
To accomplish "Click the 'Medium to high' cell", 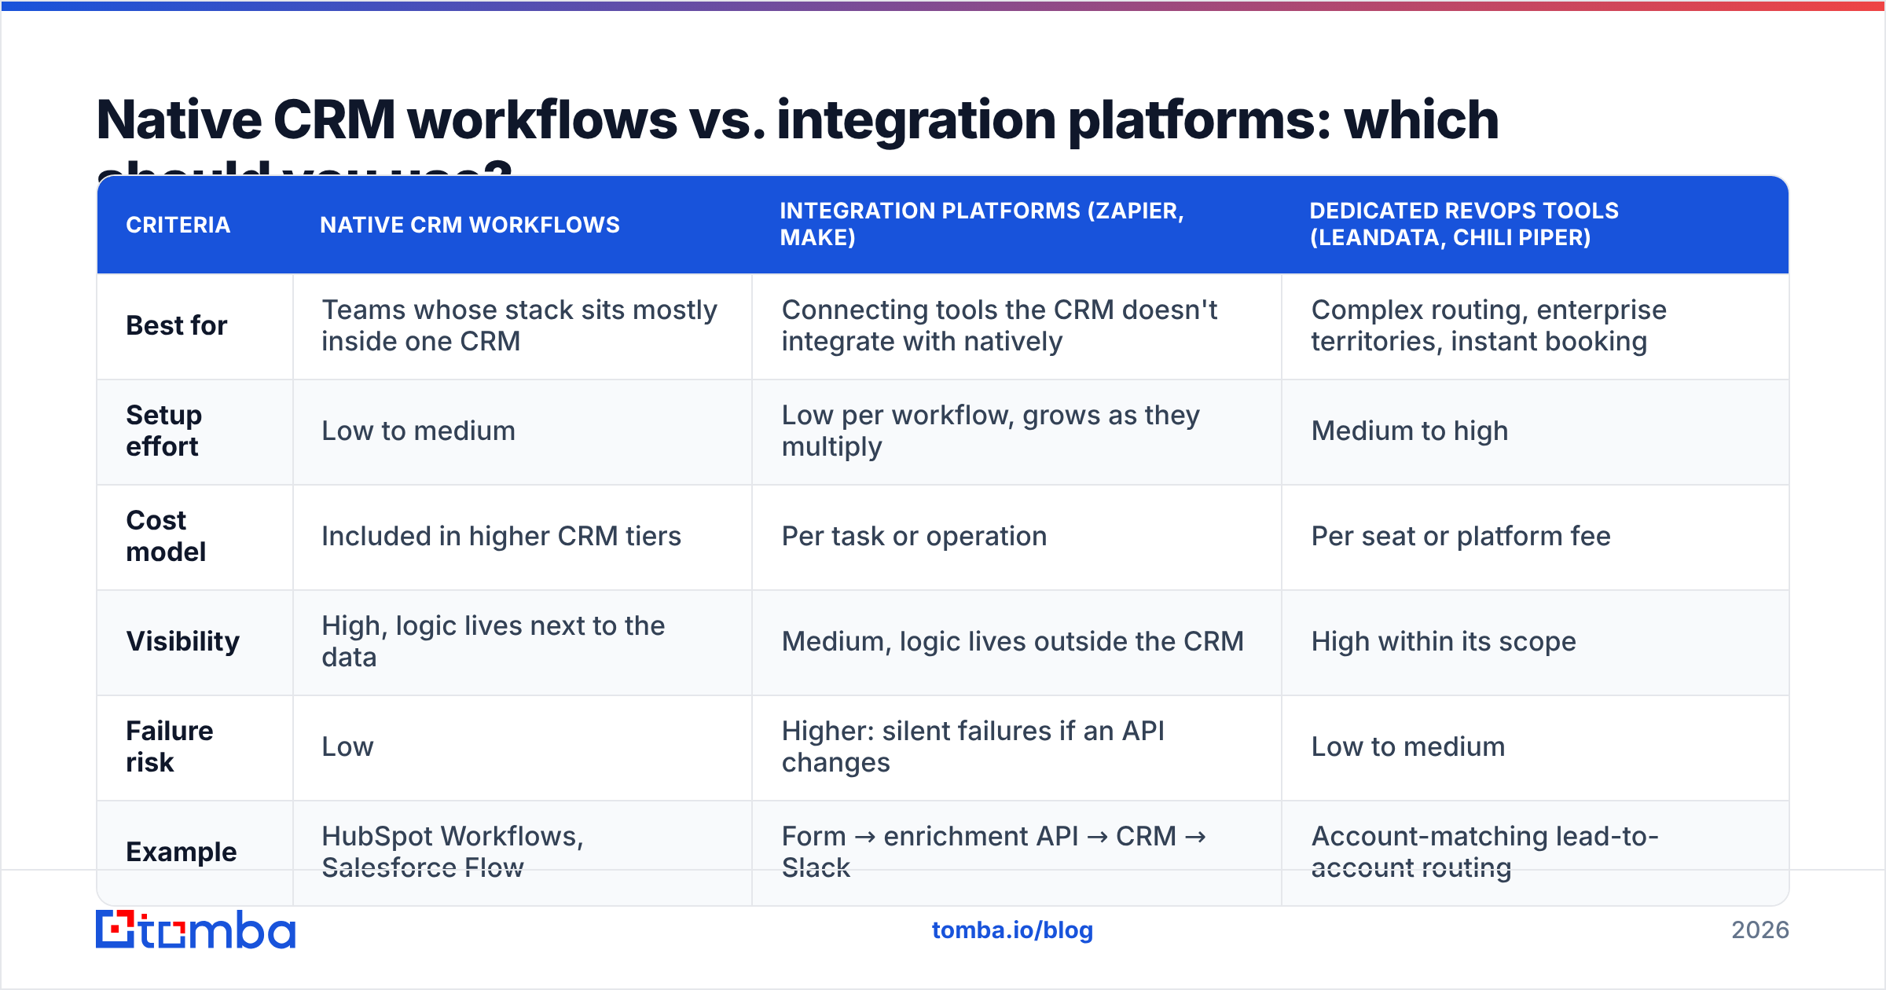I will click(x=1410, y=431).
